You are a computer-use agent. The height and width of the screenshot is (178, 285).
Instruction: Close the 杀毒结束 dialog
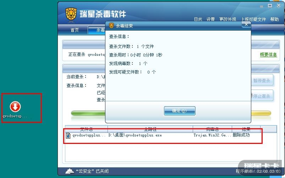246,25
